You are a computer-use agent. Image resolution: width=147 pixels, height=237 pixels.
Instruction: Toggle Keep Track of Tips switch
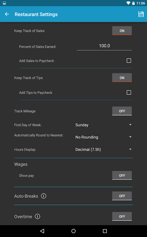click(122, 78)
